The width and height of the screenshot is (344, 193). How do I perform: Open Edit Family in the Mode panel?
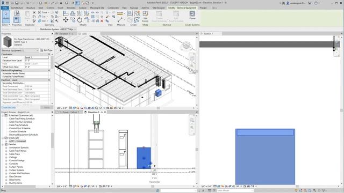tap(145, 17)
